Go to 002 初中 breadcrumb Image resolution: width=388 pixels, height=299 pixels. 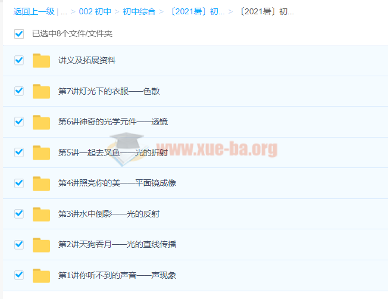95,12
